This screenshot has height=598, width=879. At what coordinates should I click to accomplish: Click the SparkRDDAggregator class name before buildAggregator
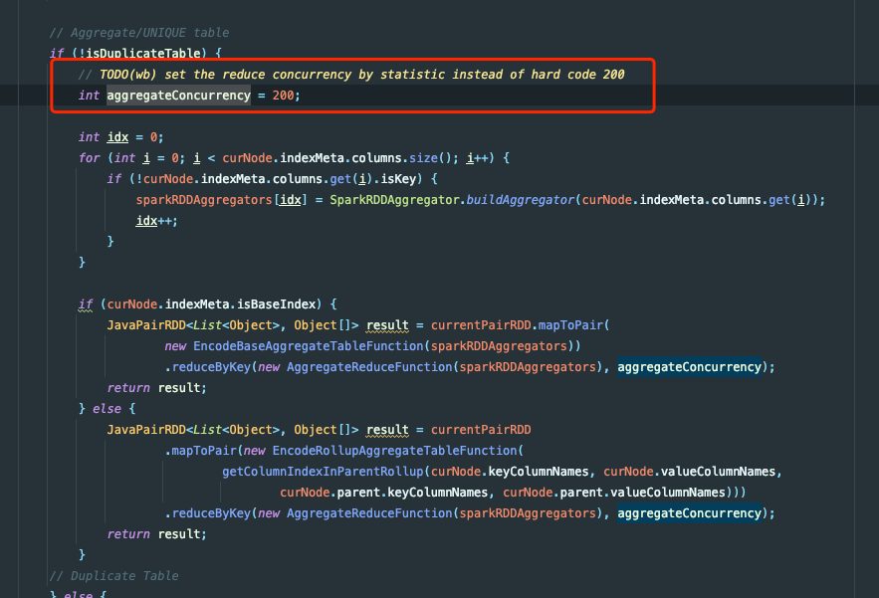(x=394, y=200)
